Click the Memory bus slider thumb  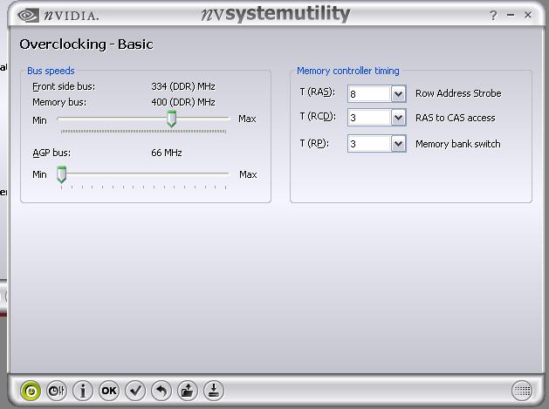(171, 119)
